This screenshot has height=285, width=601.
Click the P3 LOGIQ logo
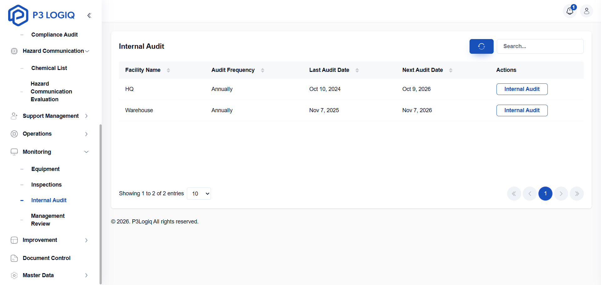point(41,15)
